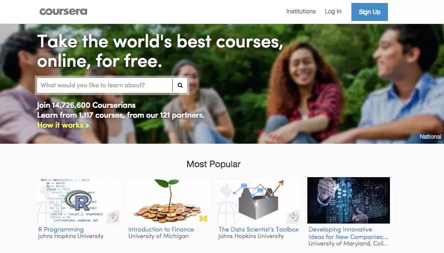Click Johns Hopkins University under Data Scientist's Toolbox

tap(251, 236)
